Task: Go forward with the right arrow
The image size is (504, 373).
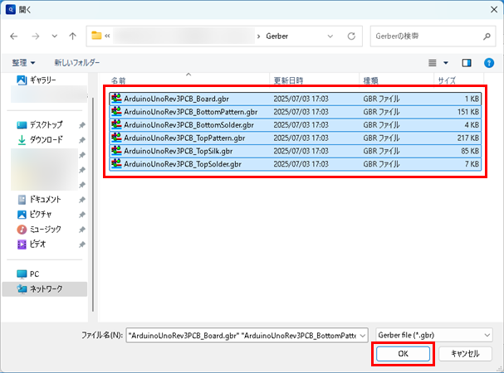Action: click(x=36, y=36)
